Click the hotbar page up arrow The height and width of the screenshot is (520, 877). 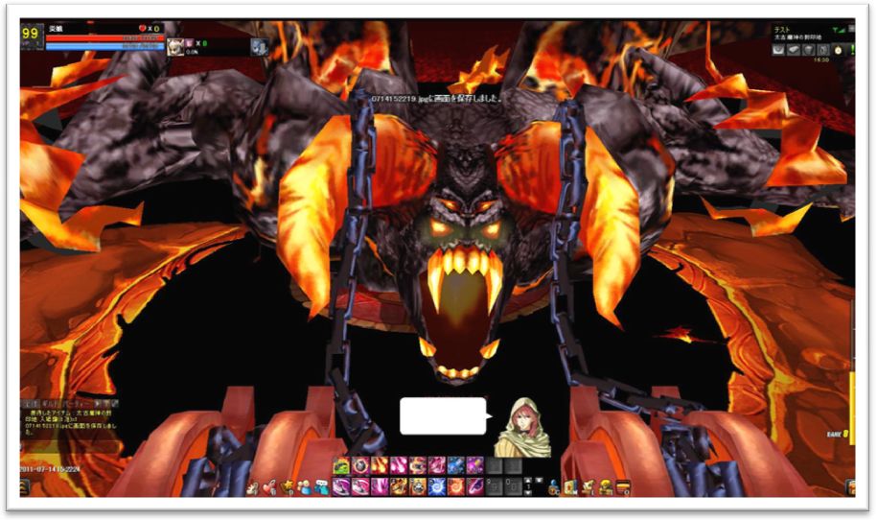tap(527, 480)
